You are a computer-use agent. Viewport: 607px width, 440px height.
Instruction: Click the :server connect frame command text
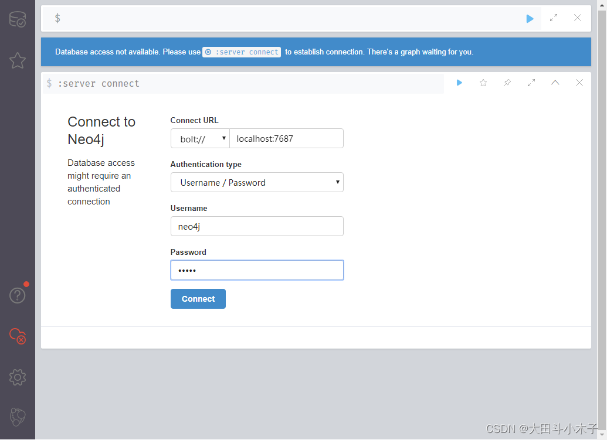(x=99, y=84)
